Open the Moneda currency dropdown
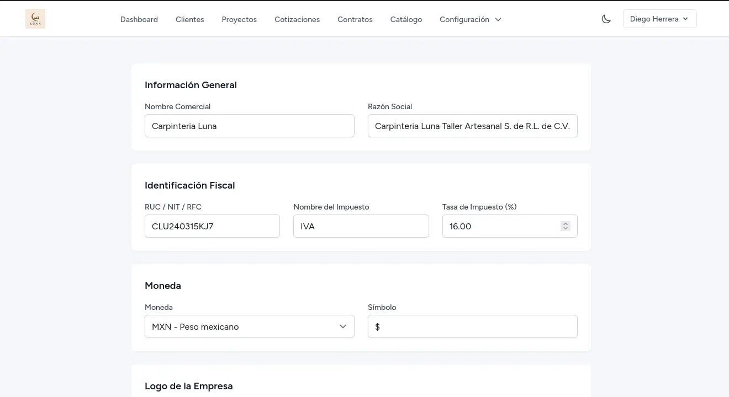 pyautogui.click(x=250, y=326)
